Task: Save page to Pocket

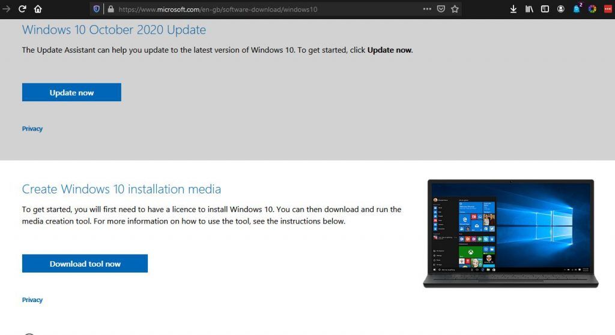Action: tap(441, 9)
